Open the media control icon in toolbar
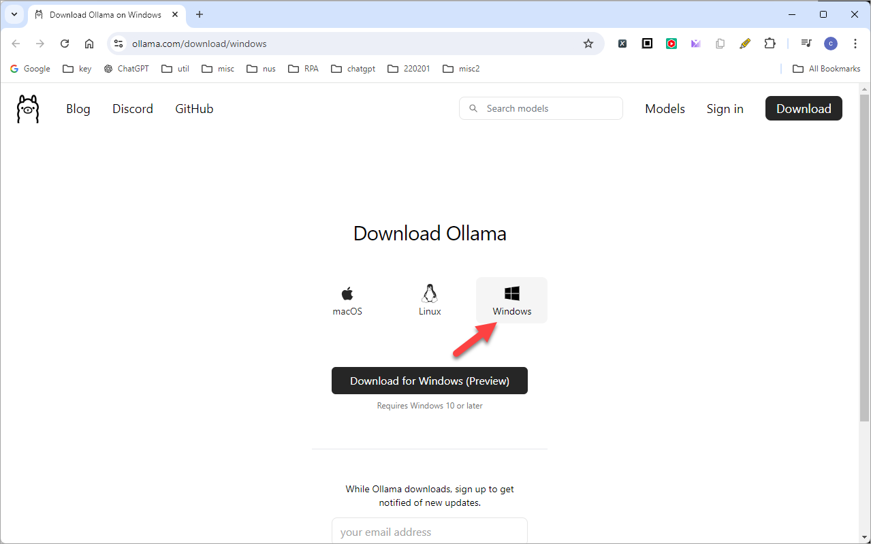871x544 pixels. point(806,44)
